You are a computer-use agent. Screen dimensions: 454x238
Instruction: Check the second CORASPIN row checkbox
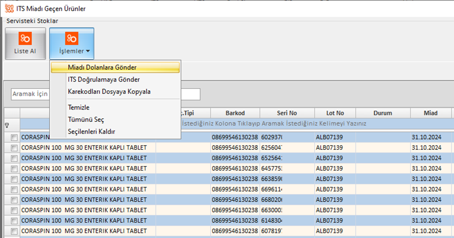14,148
